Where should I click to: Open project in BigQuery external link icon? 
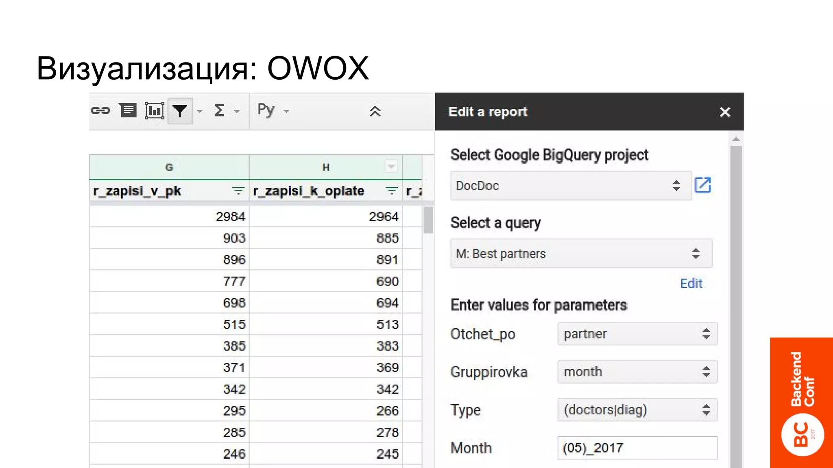(703, 185)
